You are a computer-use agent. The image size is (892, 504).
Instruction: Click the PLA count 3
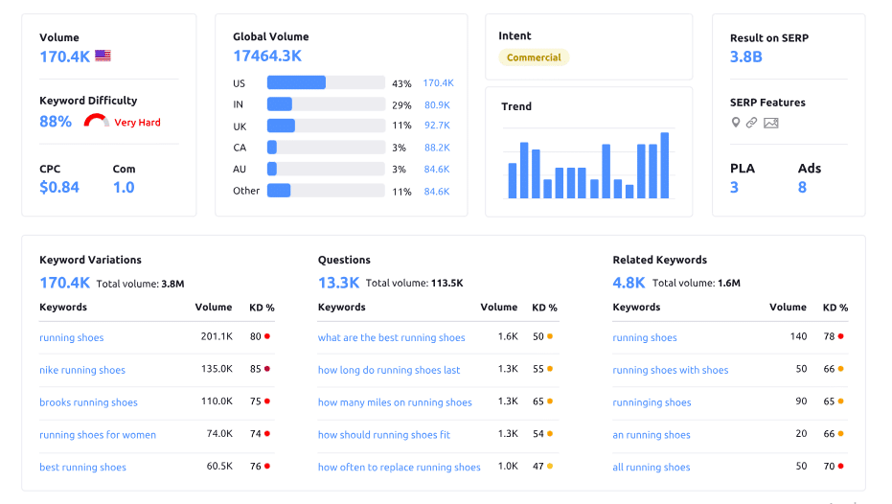tap(735, 187)
